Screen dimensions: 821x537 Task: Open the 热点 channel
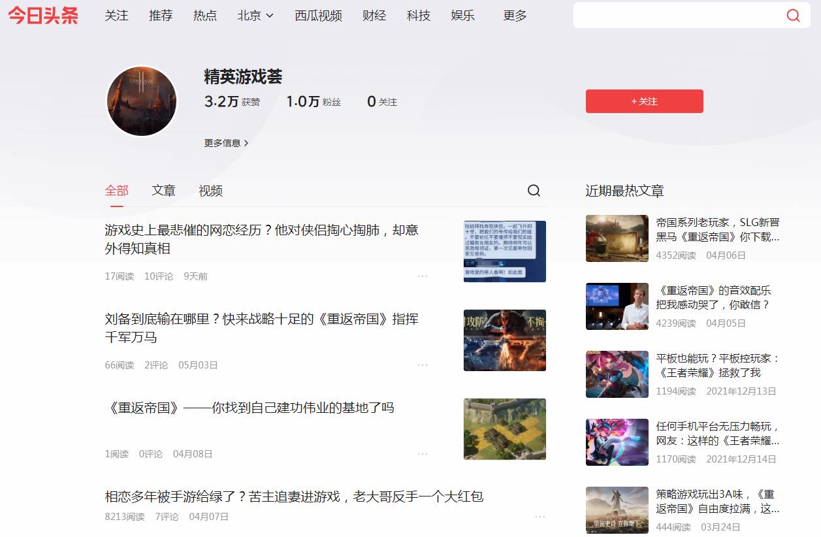click(205, 16)
